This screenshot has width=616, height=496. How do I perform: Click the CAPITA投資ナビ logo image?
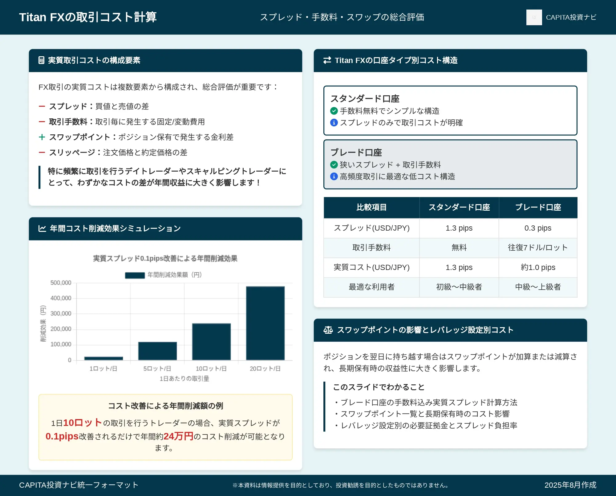tap(534, 17)
